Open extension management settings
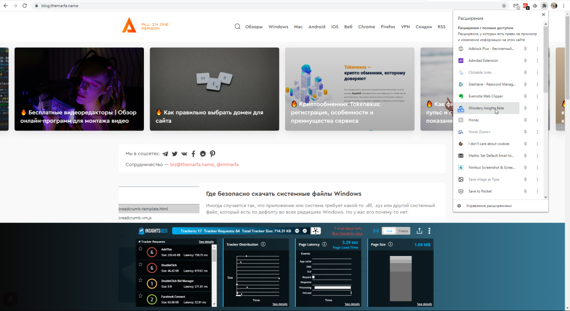Viewport: 570px width, 311px height. [x=484, y=206]
